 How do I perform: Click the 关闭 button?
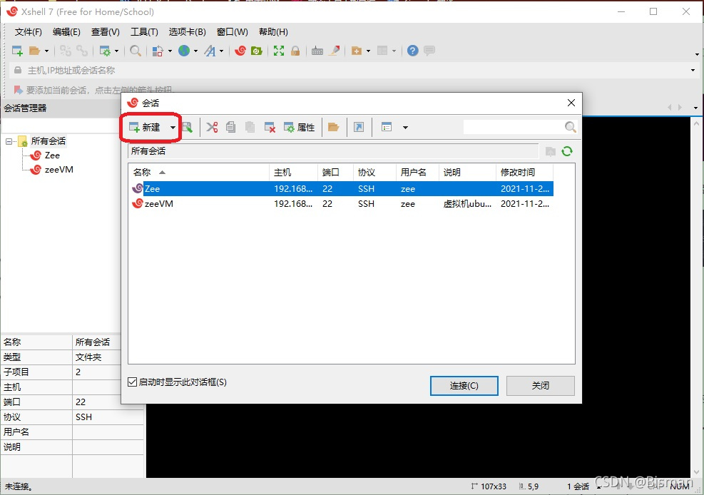point(540,385)
